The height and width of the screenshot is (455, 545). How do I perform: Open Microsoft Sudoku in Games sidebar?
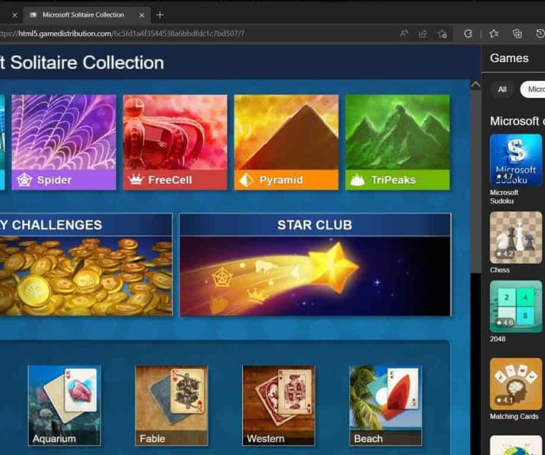click(516, 160)
